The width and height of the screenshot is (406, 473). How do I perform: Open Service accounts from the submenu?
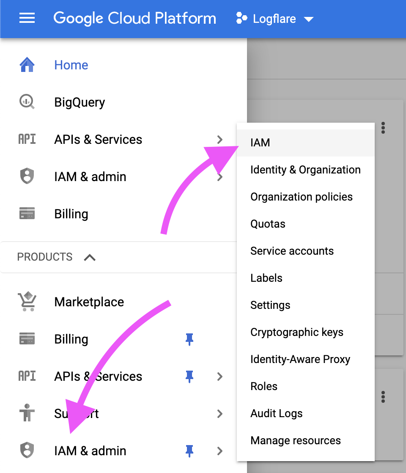pos(305,251)
